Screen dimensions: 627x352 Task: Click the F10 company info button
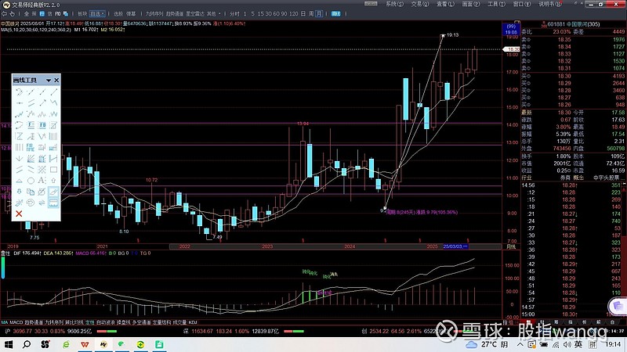tap(57, 13)
